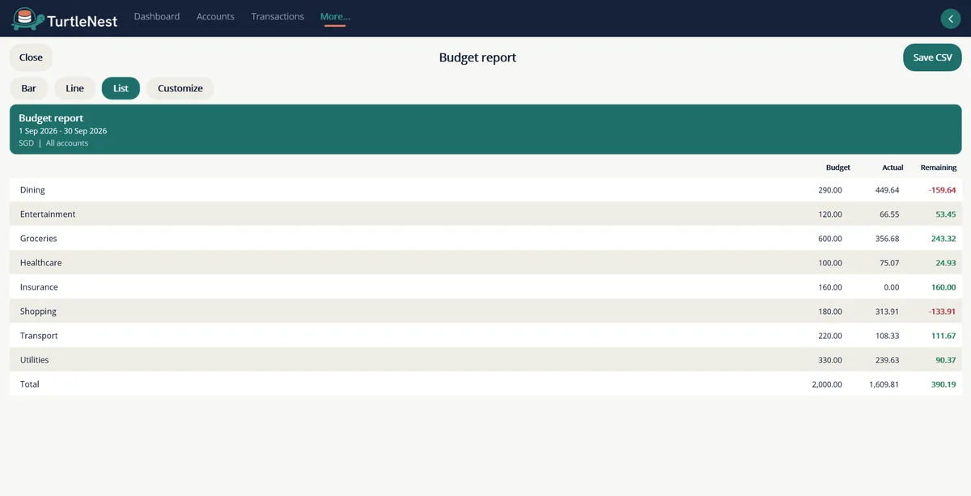Viewport: 971px width, 496px height.
Task: Click the date range 1 Sep 2026 - 30 Sep 2026
Action: pyautogui.click(x=63, y=131)
